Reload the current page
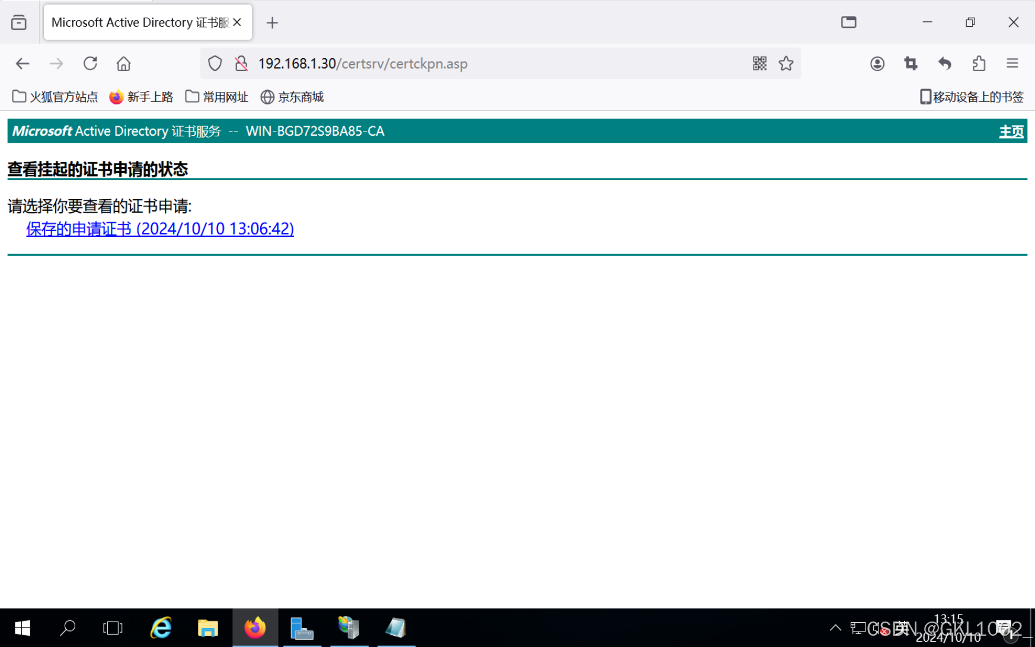Image resolution: width=1035 pixels, height=647 pixels. pyautogui.click(x=90, y=63)
